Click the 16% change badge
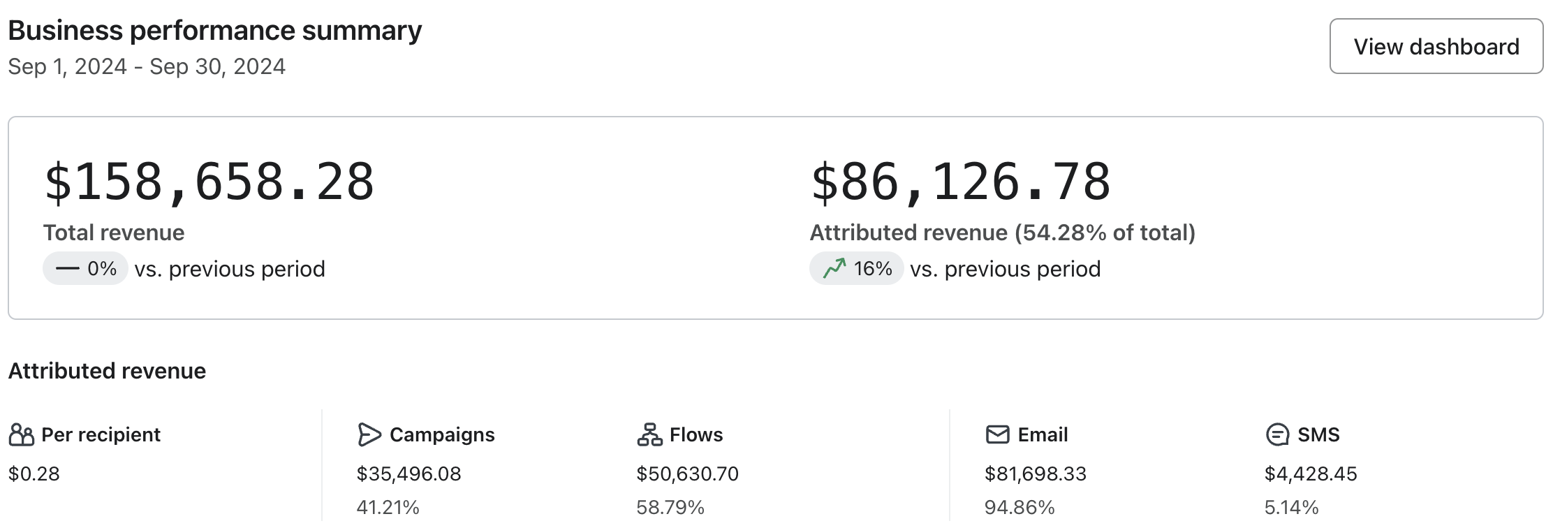This screenshot has height=528, width=1553. click(857, 269)
